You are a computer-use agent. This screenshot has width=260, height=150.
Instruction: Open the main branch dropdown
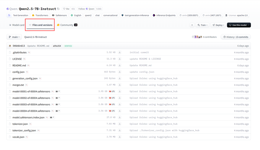pyautogui.click(x=14, y=37)
